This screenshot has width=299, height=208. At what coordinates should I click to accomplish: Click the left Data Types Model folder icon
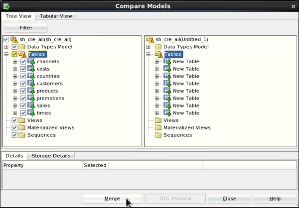pos(21,47)
